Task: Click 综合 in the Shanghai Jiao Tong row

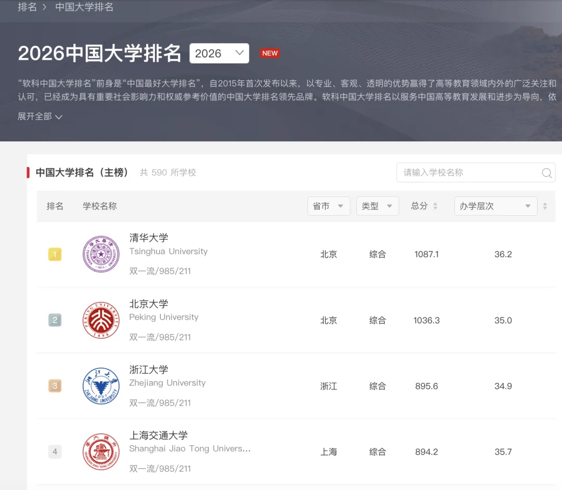Action: (x=378, y=452)
